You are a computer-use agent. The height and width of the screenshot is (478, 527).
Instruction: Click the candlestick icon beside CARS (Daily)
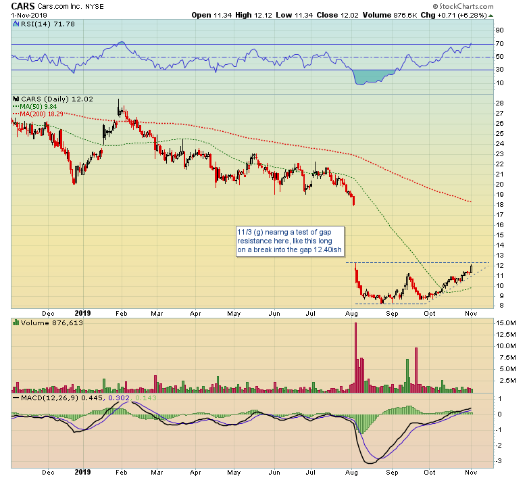pyautogui.click(x=16, y=99)
